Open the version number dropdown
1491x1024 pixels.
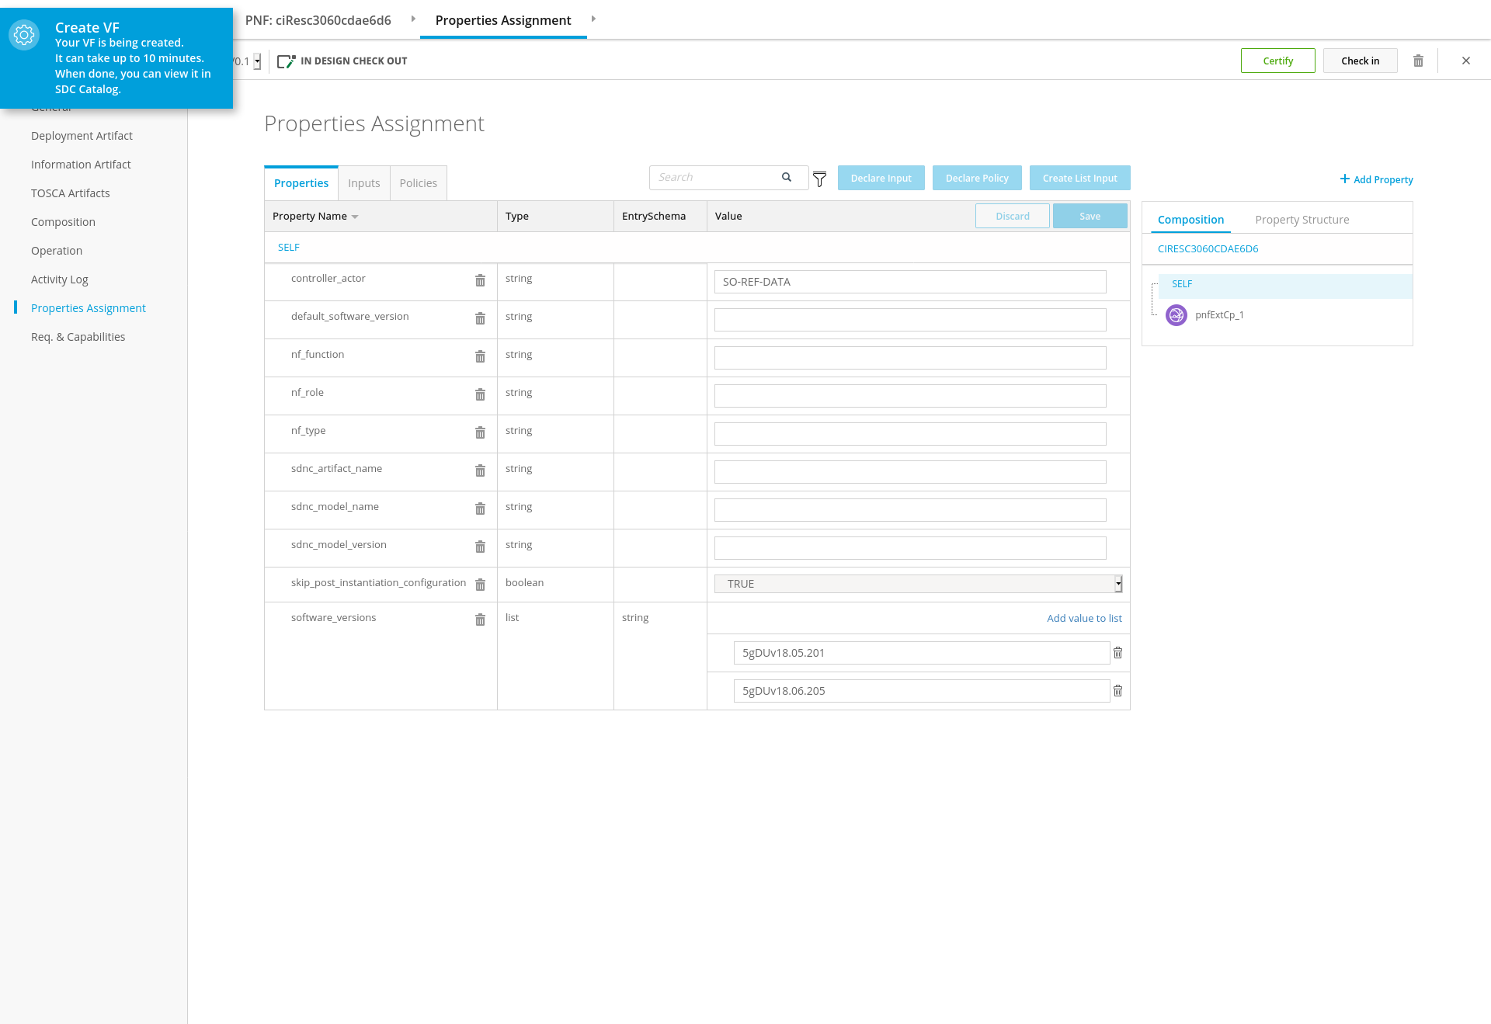coord(257,61)
